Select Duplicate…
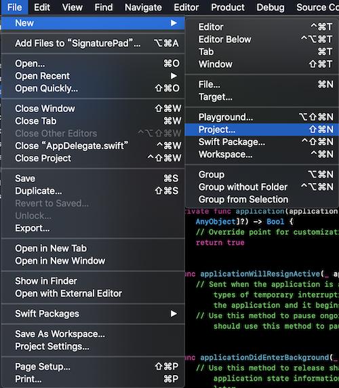 tap(93, 191)
